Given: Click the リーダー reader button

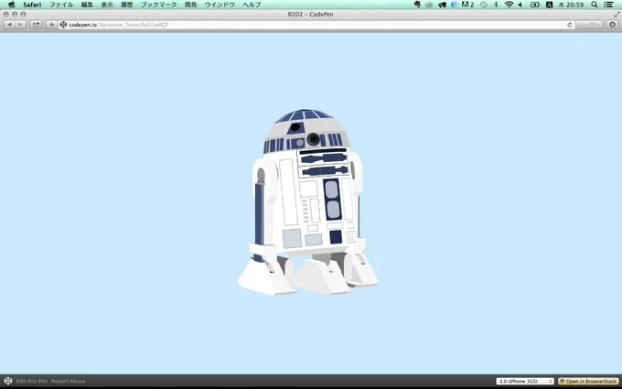Looking at the screenshot, I should click(589, 25).
